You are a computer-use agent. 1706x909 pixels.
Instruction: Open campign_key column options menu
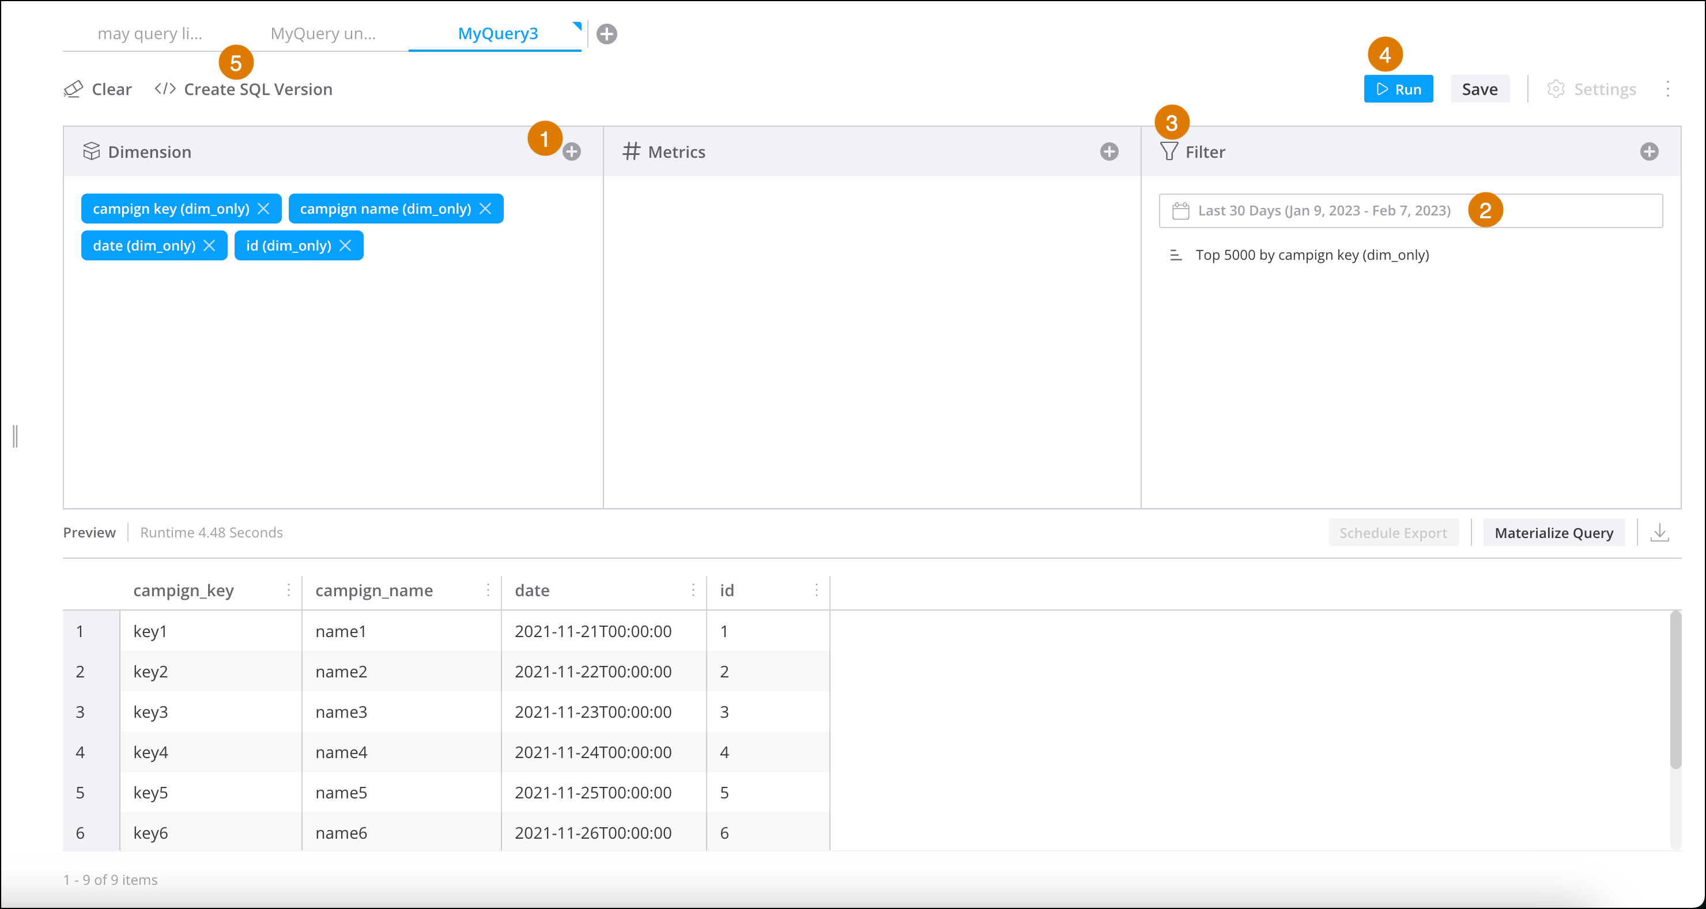(289, 590)
